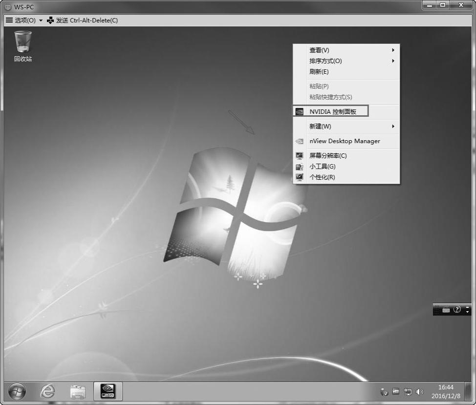Click the NVIDIA taskbar application icon

click(x=108, y=391)
